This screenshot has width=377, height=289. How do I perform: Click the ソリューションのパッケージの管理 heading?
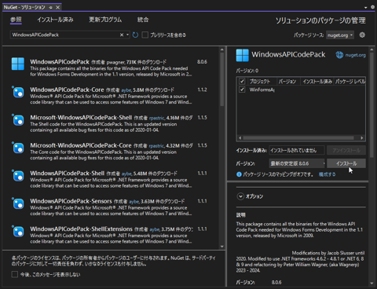pos(320,20)
